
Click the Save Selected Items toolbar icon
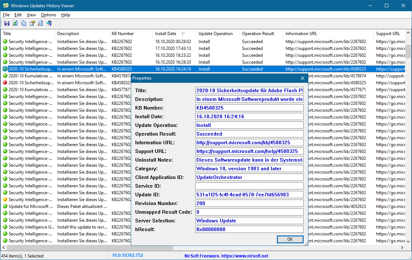coord(7,24)
